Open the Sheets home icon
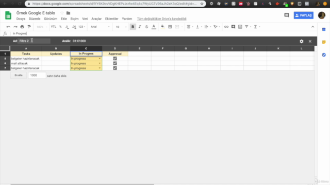The width and height of the screenshot is (330, 185). coord(8,15)
